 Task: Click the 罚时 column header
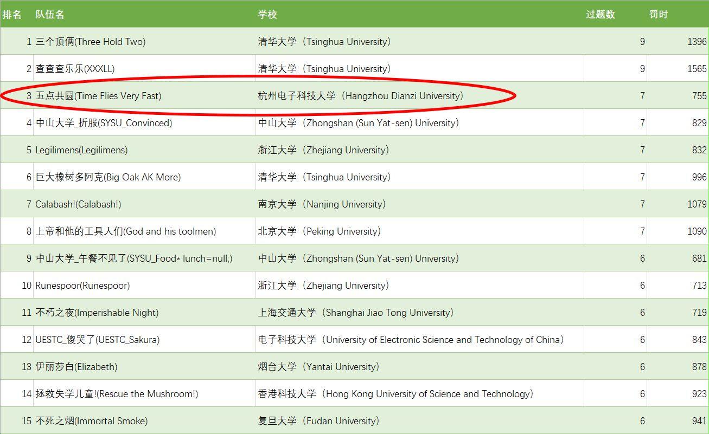coord(659,15)
